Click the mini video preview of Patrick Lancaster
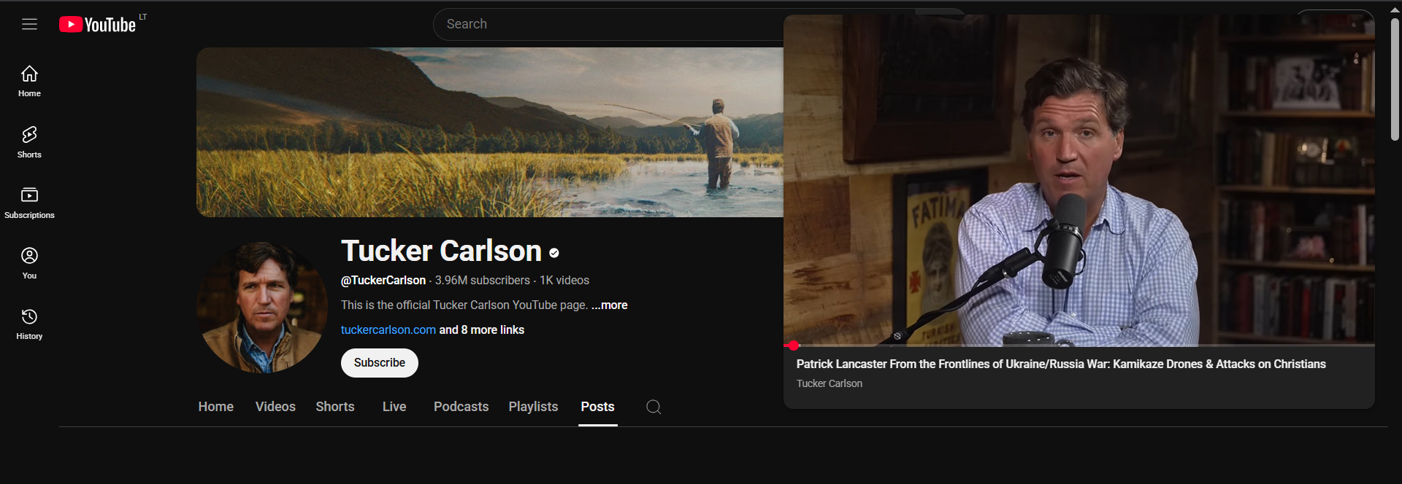Screen dimensions: 1402x484 coord(1079,180)
